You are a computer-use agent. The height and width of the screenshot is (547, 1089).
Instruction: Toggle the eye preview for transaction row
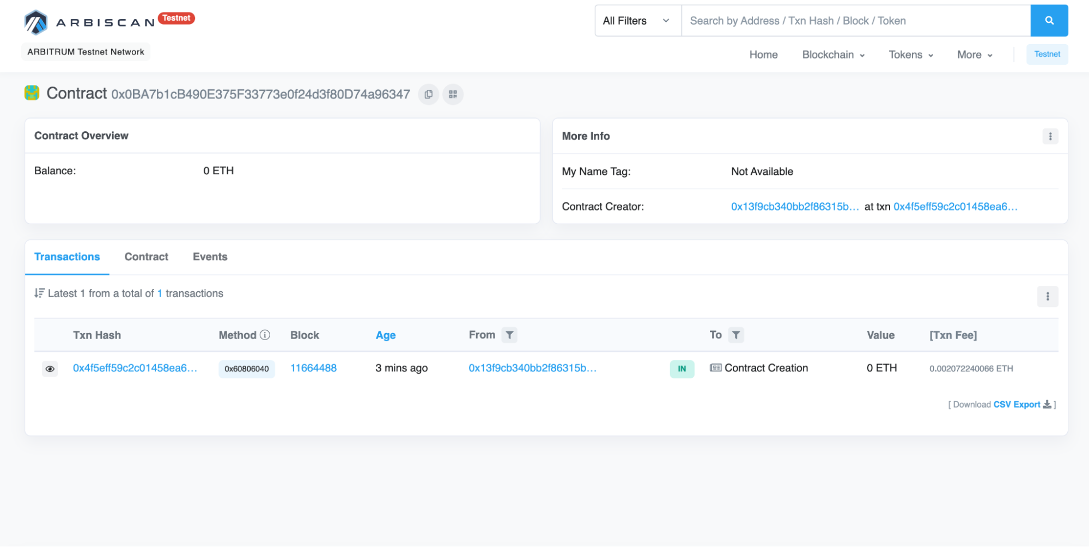click(50, 369)
